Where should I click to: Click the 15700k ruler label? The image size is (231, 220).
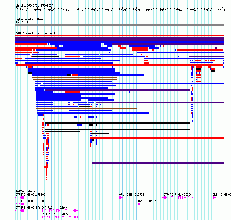[79, 10]
